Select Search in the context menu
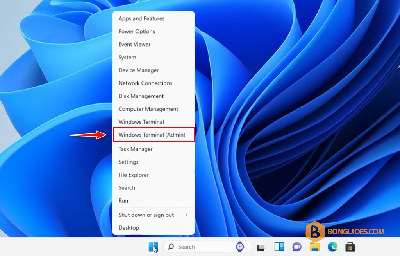400x256 pixels. [153, 188]
